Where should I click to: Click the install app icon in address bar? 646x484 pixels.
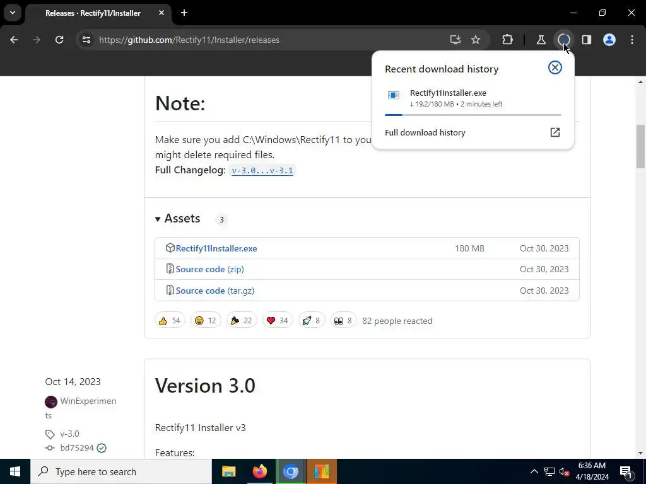point(455,40)
